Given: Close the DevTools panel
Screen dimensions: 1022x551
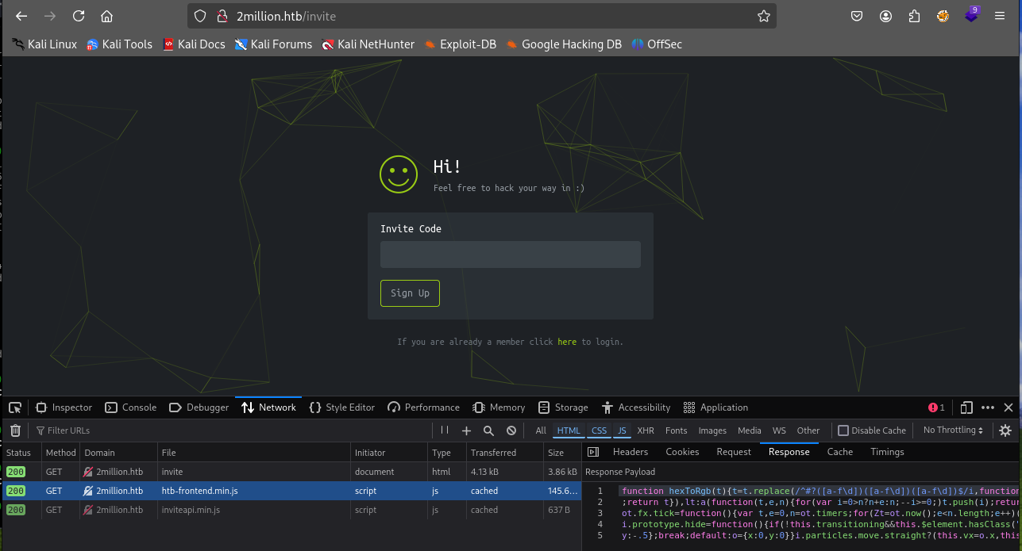Looking at the screenshot, I should click(x=1009, y=408).
